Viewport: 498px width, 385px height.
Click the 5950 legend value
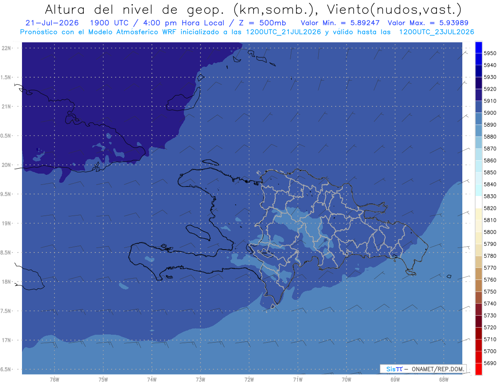coord(490,53)
